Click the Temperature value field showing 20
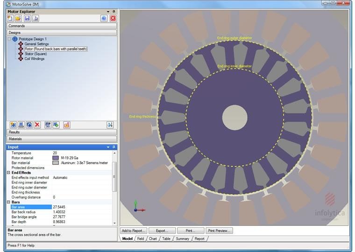The image size is (355, 252). [x=82, y=153]
